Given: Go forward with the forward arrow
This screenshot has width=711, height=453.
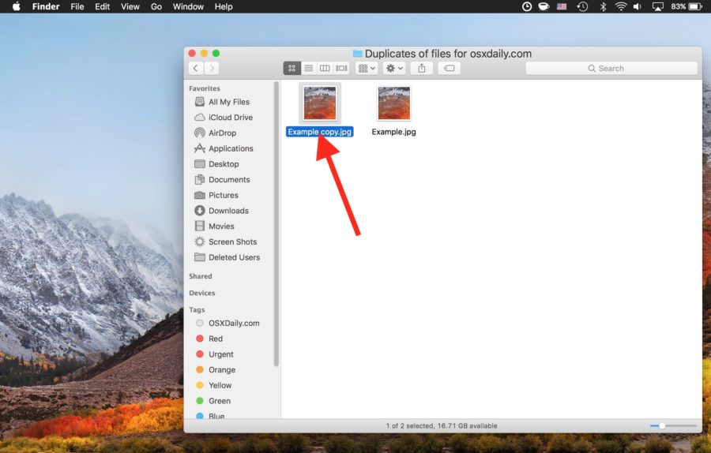Looking at the screenshot, I should pos(211,69).
